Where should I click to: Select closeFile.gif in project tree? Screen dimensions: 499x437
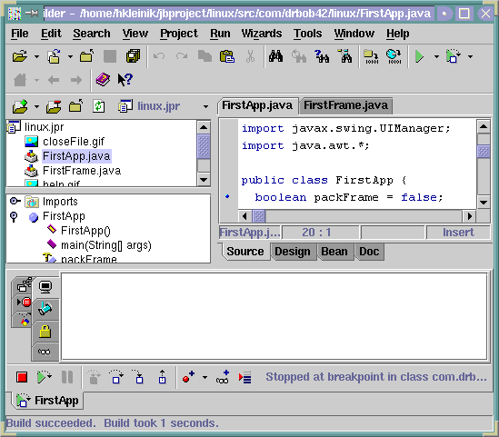[x=74, y=142]
